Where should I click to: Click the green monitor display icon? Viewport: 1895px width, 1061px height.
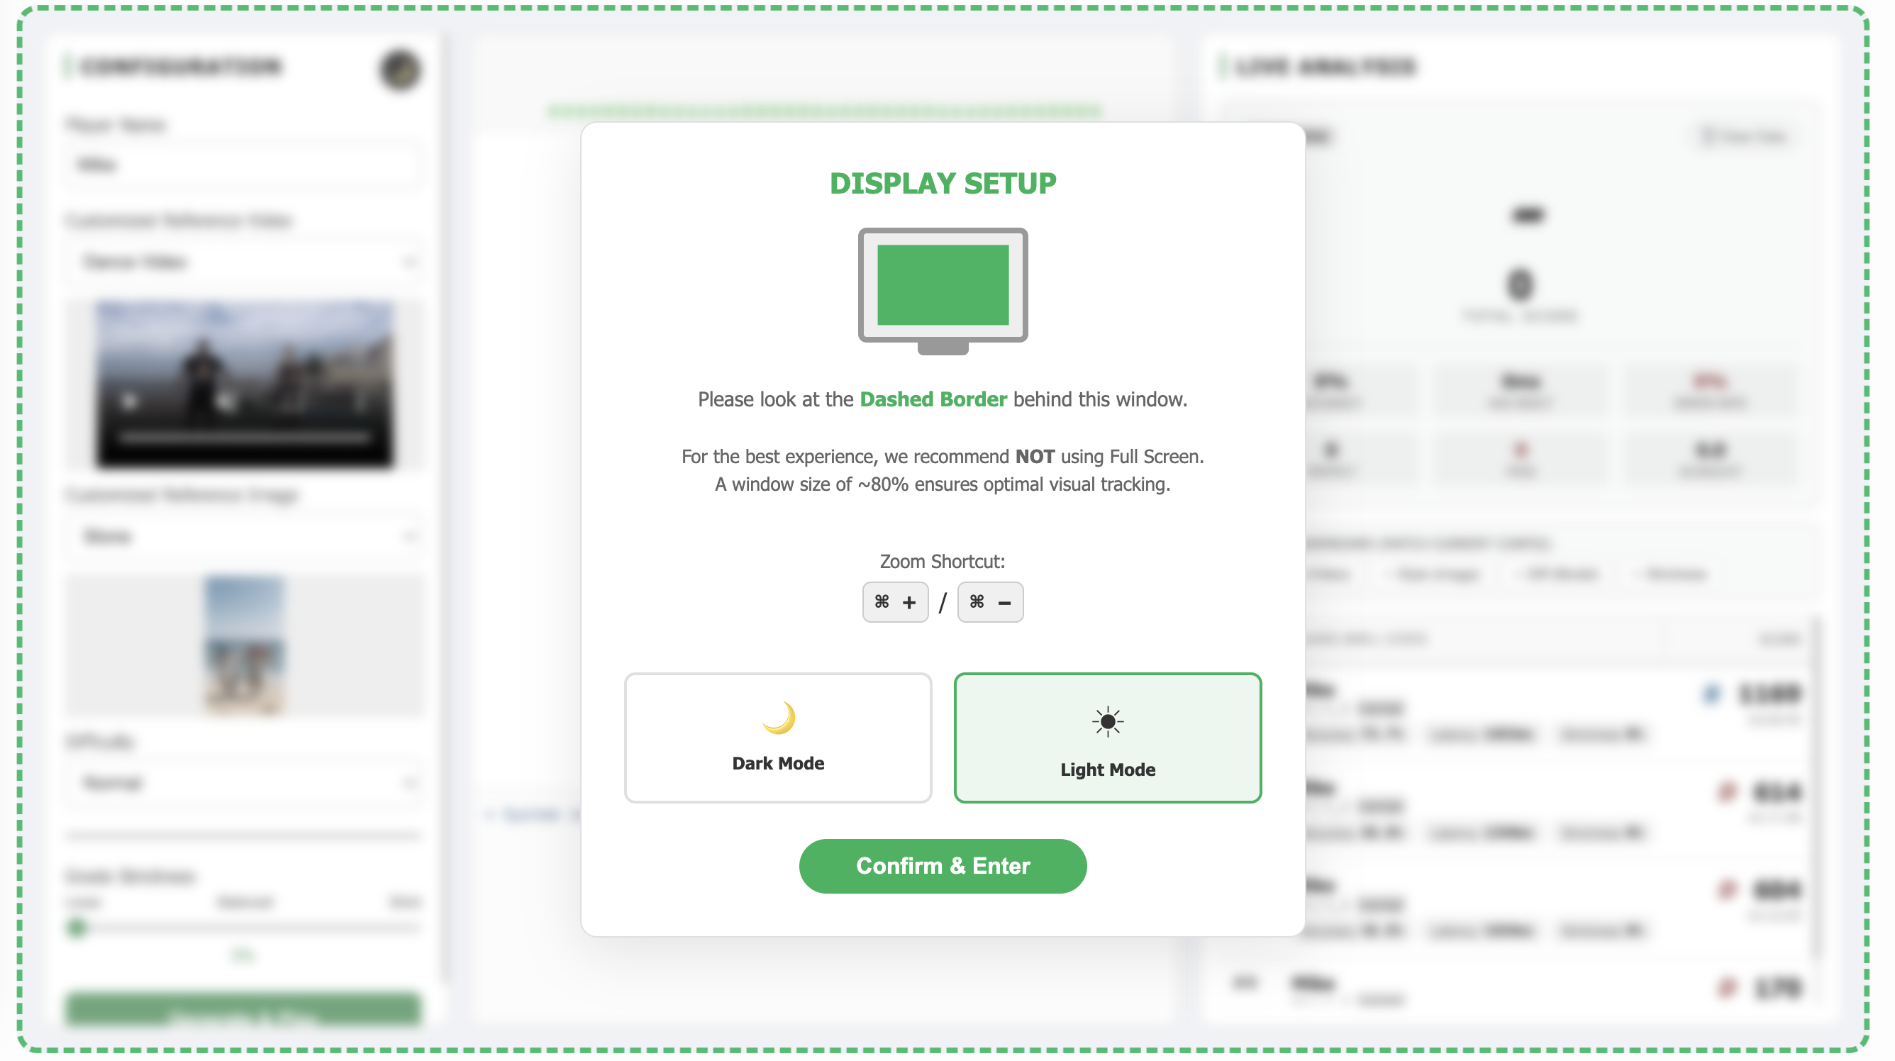pyautogui.click(x=943, y=291)
